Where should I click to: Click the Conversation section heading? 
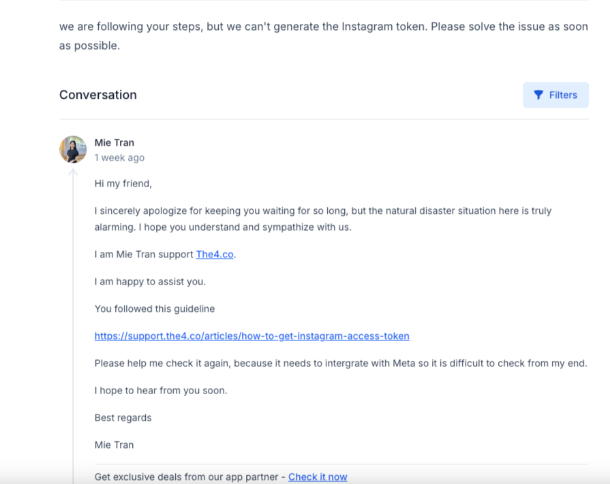(x=98, y=95)
